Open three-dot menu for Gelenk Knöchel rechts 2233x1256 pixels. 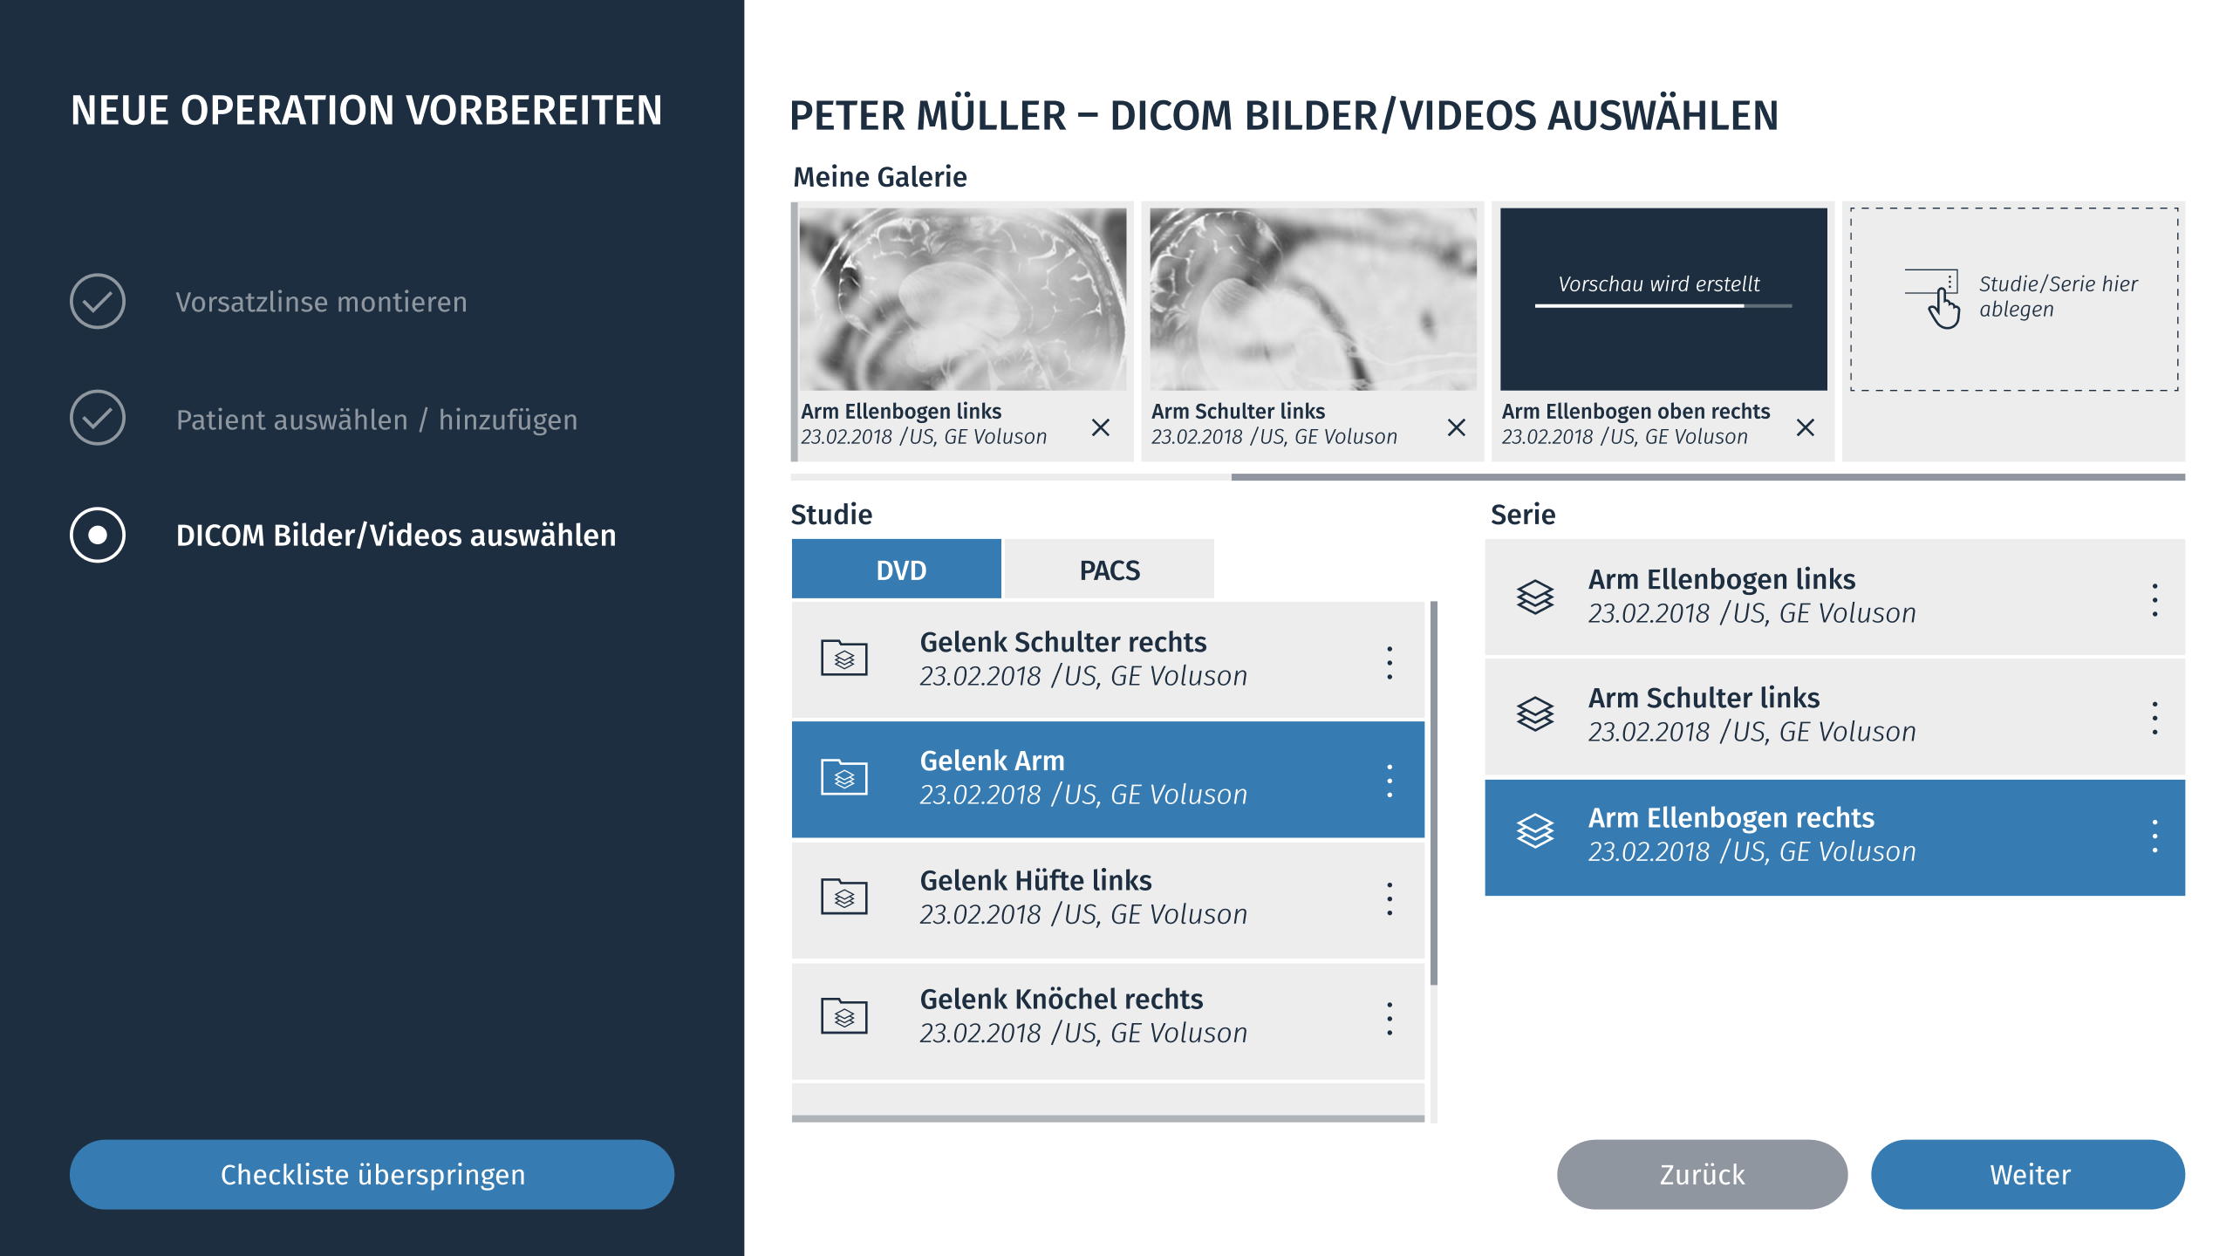(1390, 1018)
